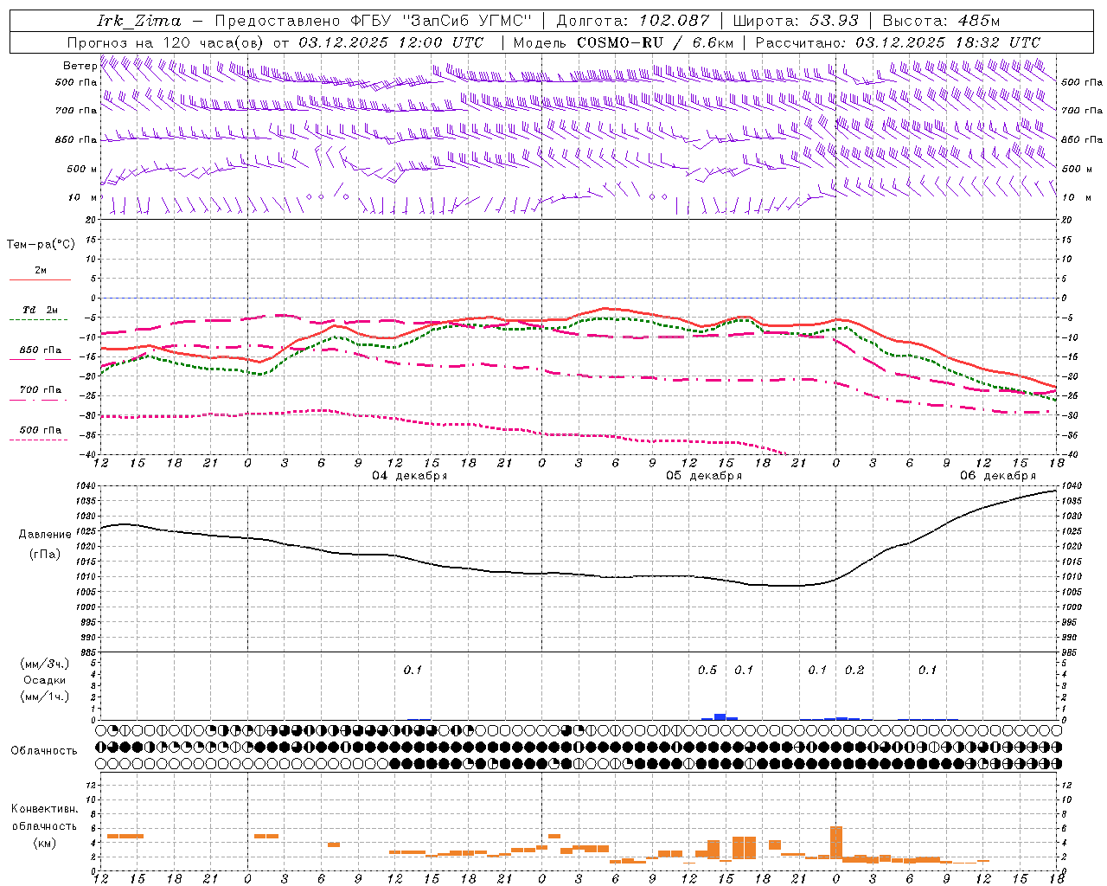Click the (км) unit under convective cloudiness
Viewport: 1107px width, 886px height.
click(x=44, y=843)
